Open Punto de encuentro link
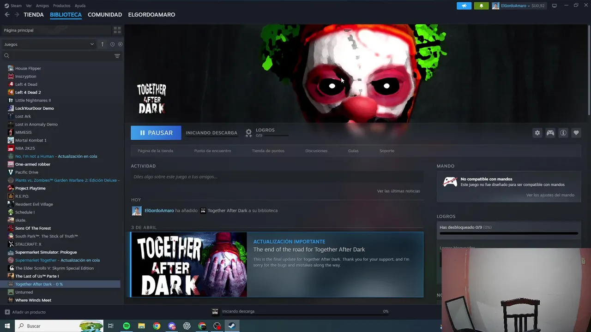 coord(212,151)
